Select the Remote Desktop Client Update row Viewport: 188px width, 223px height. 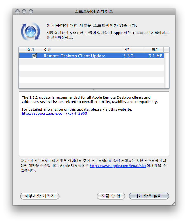click(x=91, y=56)
